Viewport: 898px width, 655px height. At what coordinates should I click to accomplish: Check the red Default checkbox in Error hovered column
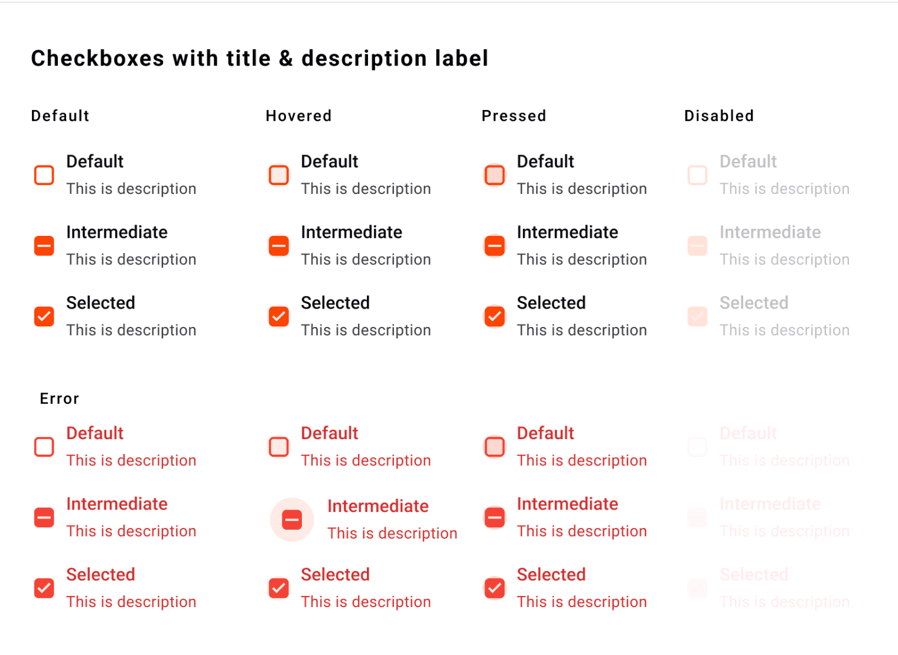279,447
